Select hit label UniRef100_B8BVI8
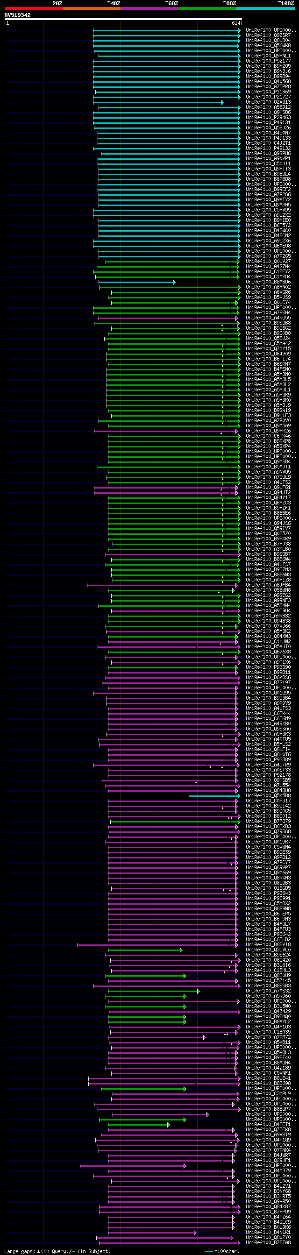This screenshot has width=299, height=1255. click(268, 945)
